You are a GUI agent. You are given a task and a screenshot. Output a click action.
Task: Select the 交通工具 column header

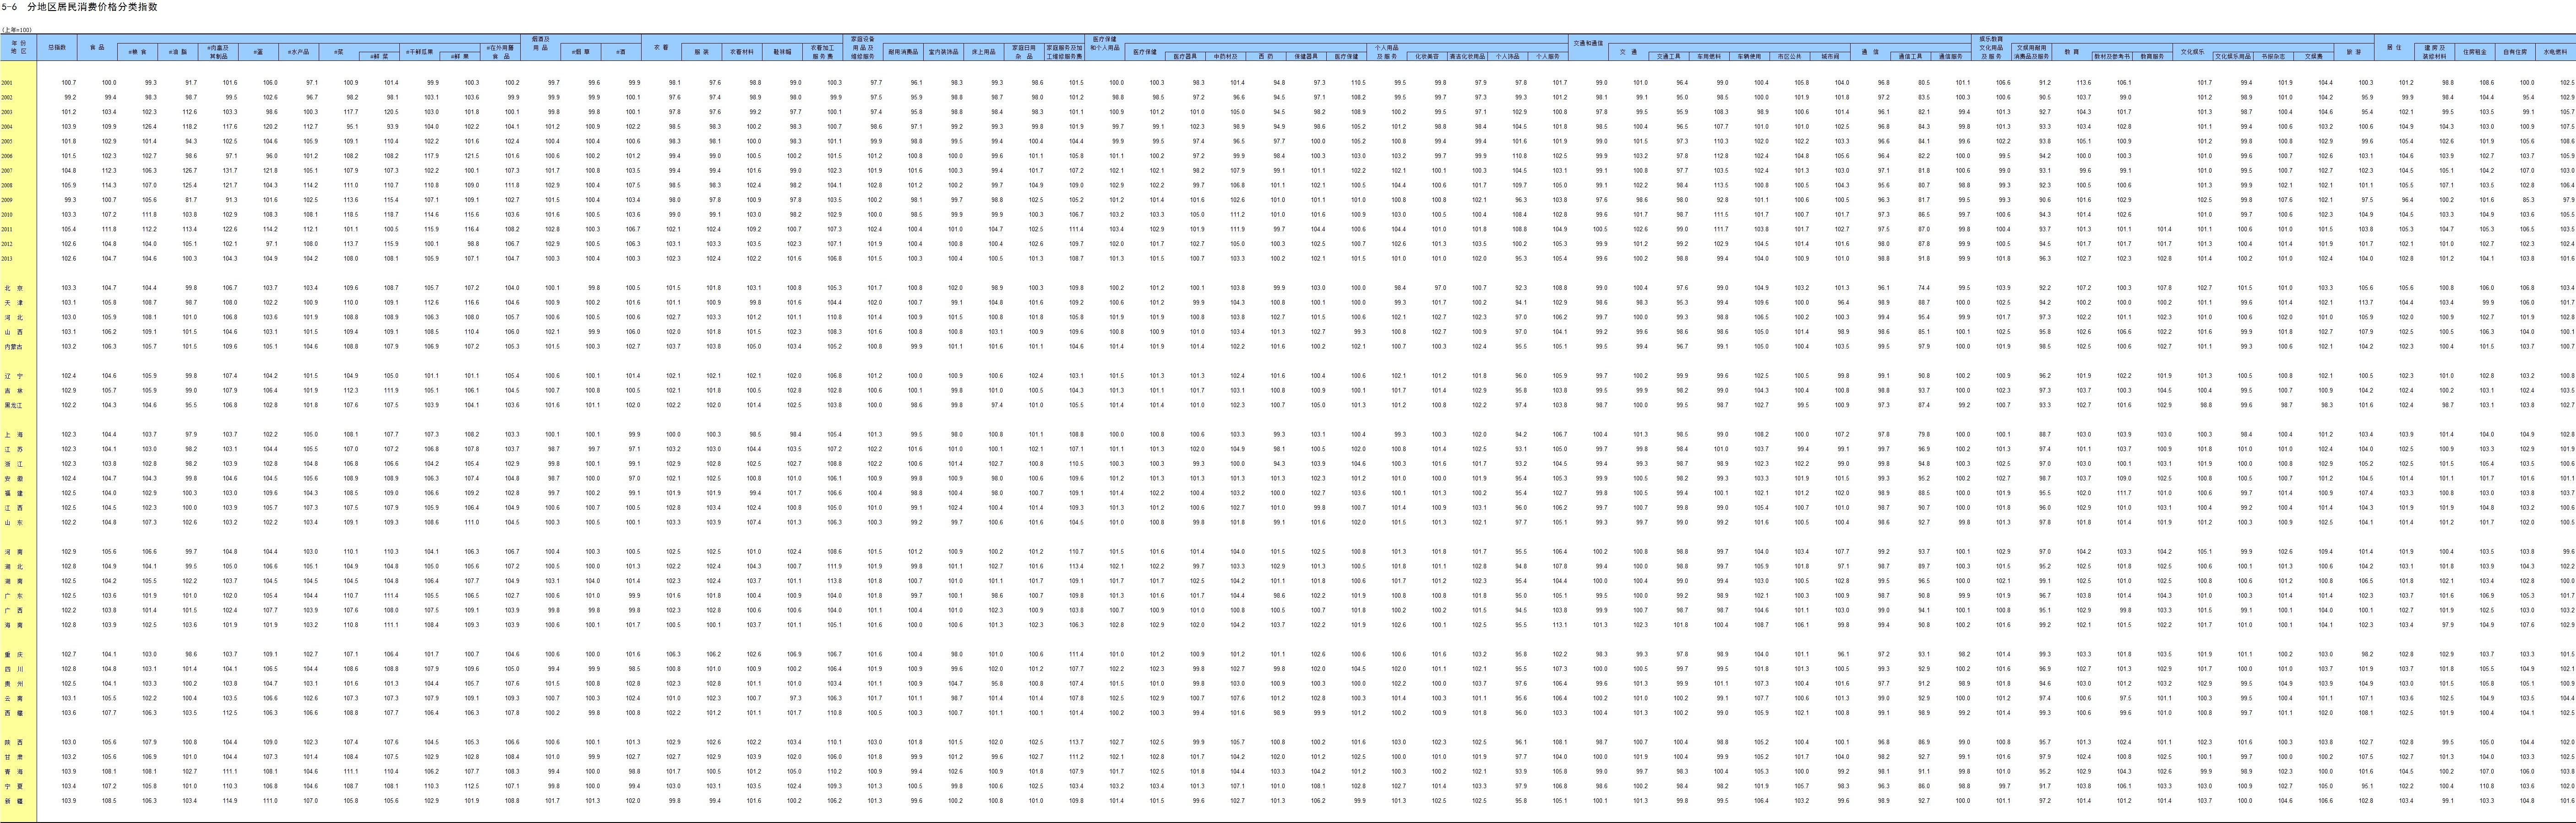pos(1669,56)
